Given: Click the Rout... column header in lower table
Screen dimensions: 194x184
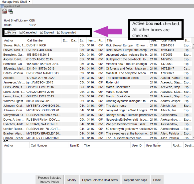Looking at the screenshot, I should click(177, 145).
